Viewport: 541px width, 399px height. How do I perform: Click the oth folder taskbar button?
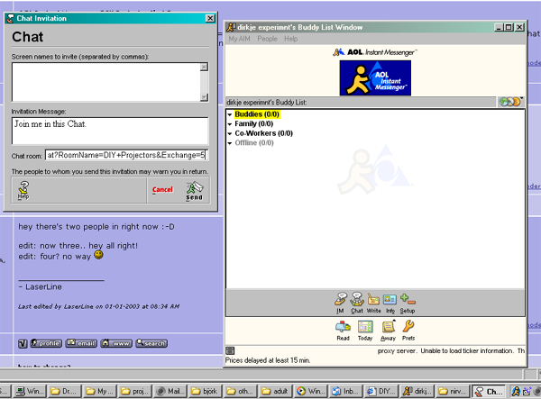pyautogui.click(x=240, y=391)
